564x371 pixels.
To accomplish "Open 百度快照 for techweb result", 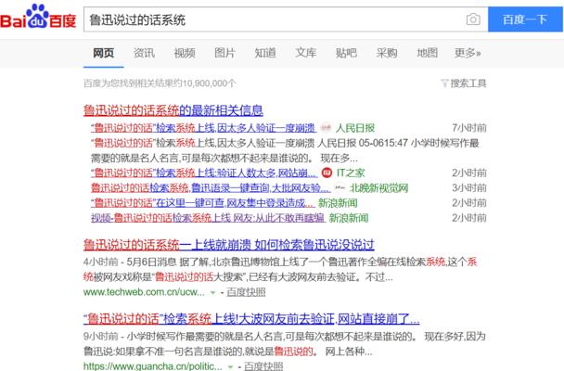I will tap(246, 292).
